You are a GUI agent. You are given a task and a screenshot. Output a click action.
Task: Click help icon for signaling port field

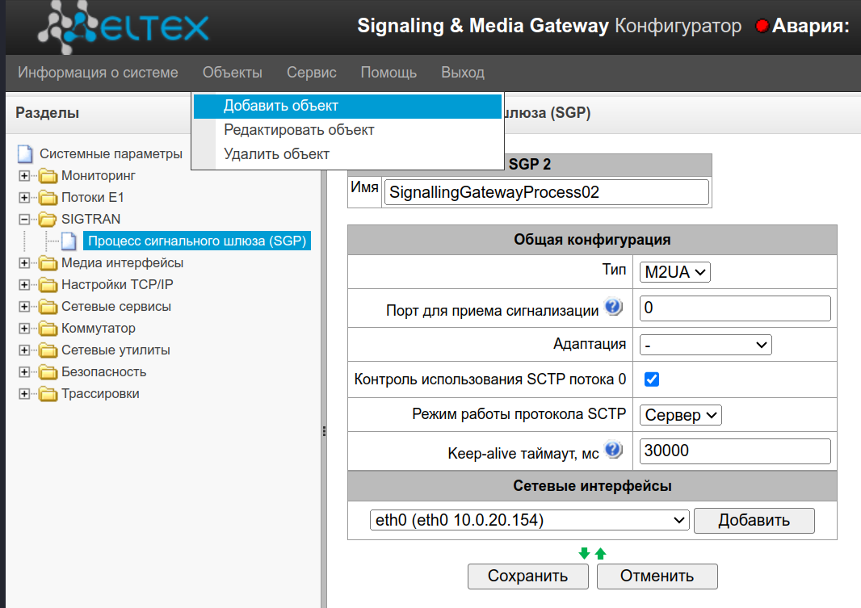613,308
